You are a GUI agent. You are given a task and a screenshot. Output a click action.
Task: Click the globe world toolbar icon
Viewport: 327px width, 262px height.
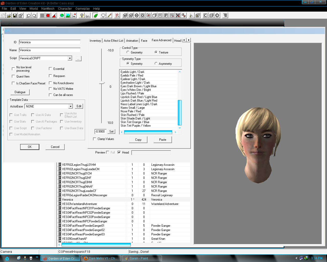[62, 16]
